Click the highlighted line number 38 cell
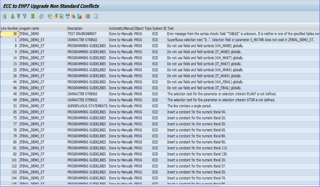 point(9,34)
